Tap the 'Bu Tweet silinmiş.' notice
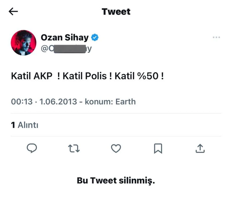The image size is (232, 221). (116, 181)
